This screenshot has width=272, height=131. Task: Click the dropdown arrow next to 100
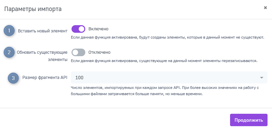pyautogui.click(x=262, y=78)
